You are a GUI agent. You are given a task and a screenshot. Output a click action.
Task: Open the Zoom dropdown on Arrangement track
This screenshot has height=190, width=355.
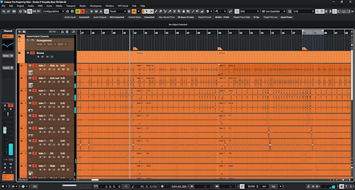(62, 44)
